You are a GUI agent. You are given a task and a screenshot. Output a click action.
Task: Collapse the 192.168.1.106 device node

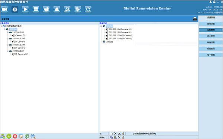coord(7,39)
